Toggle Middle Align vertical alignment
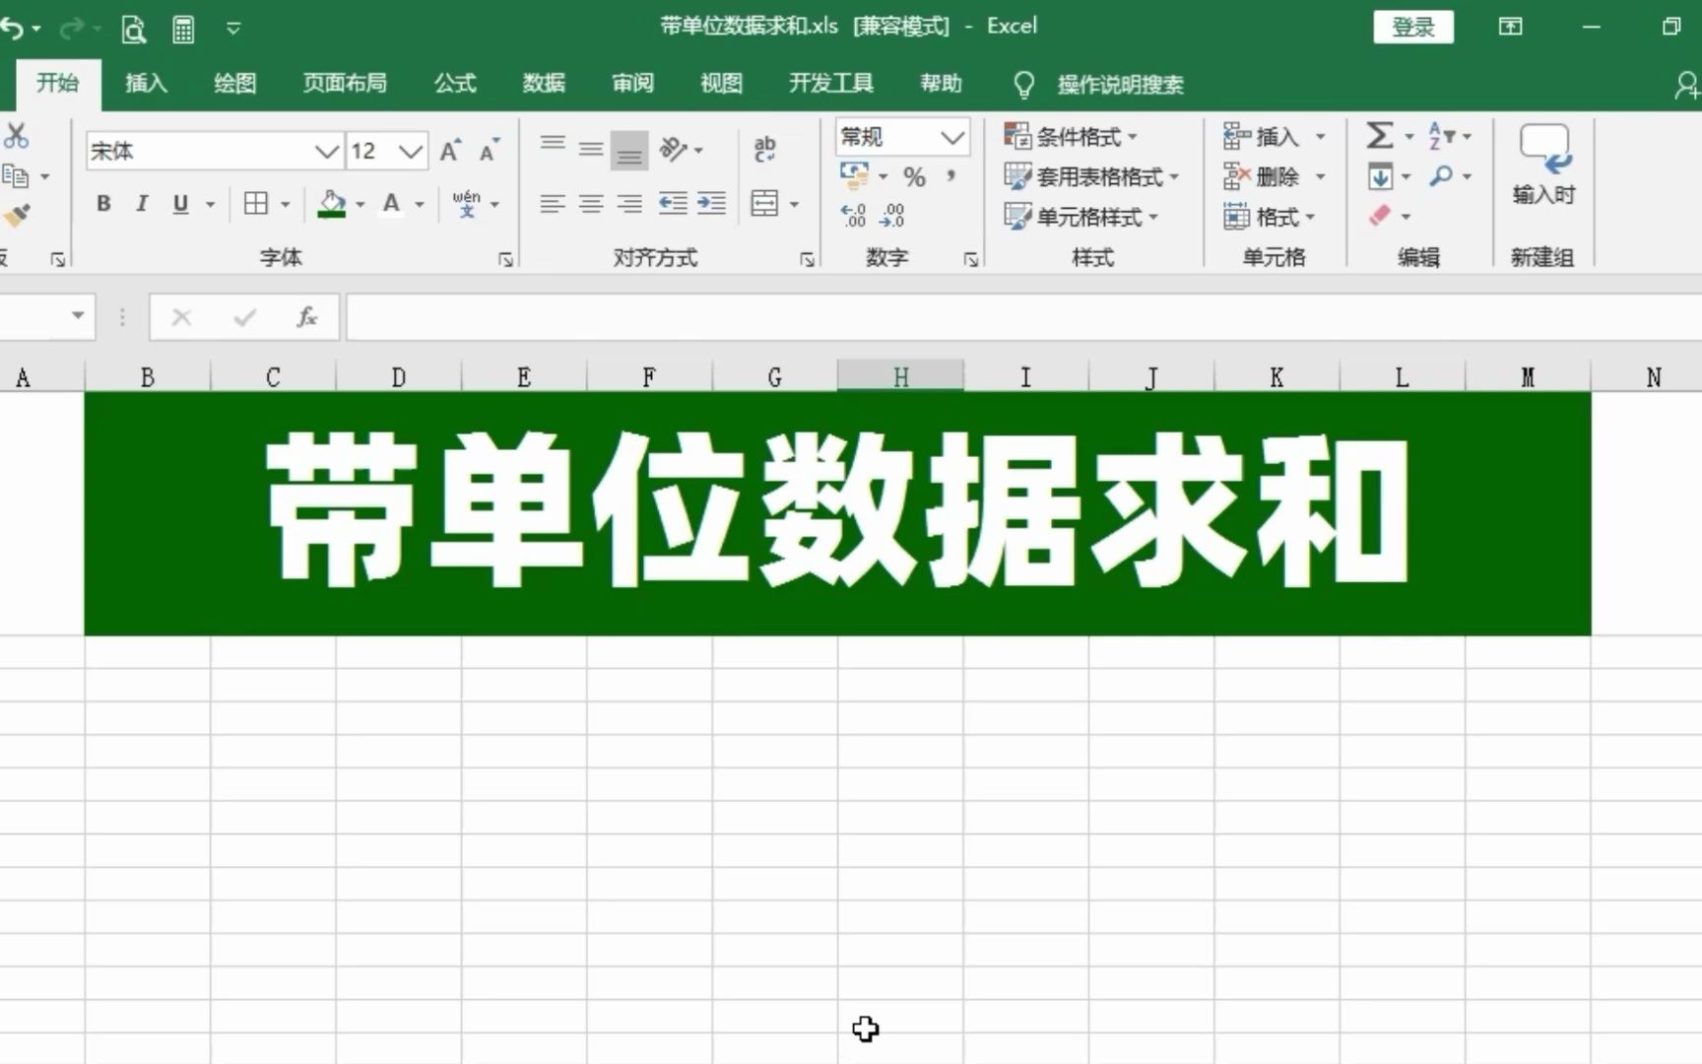 click(591, 150)
